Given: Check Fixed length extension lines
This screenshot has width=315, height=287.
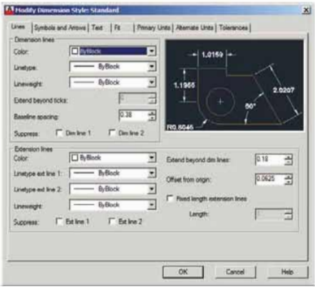Looking at the screenshot, I should tap(170, 198).
